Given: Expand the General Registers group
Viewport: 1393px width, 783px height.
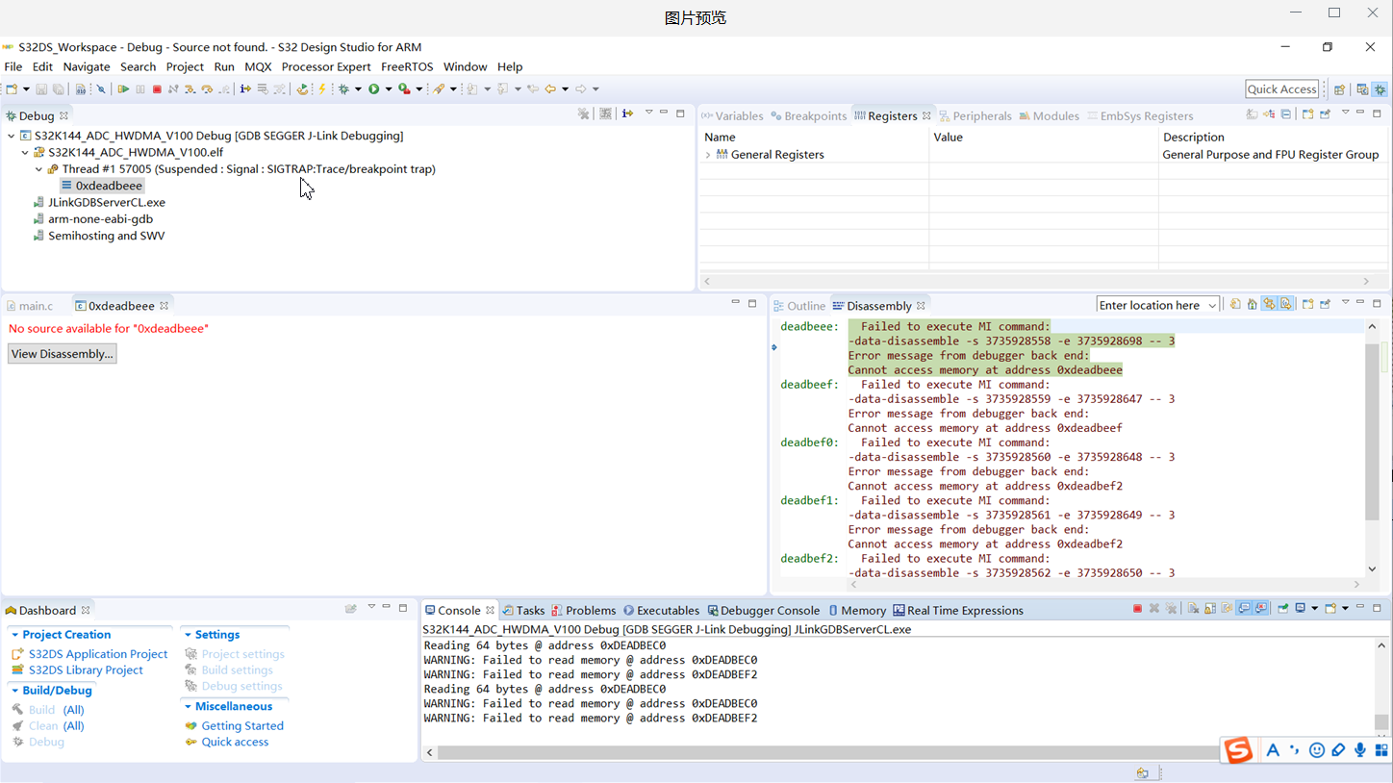Looking at the screenshot, I should coord(708,155).
